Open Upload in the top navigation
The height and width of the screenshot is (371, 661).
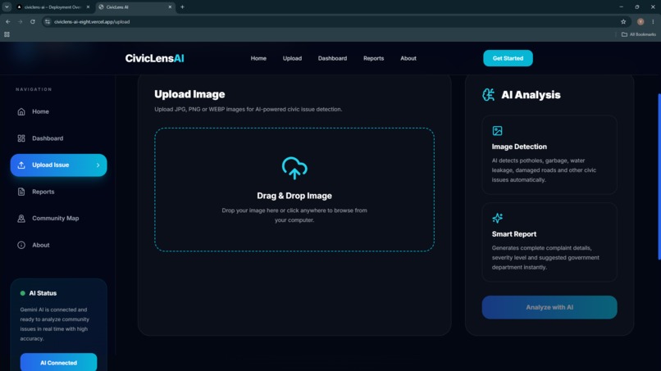click(292, 58)
